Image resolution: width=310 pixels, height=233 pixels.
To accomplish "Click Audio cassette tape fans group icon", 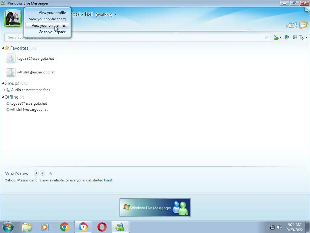I will (x=8, y=90).
